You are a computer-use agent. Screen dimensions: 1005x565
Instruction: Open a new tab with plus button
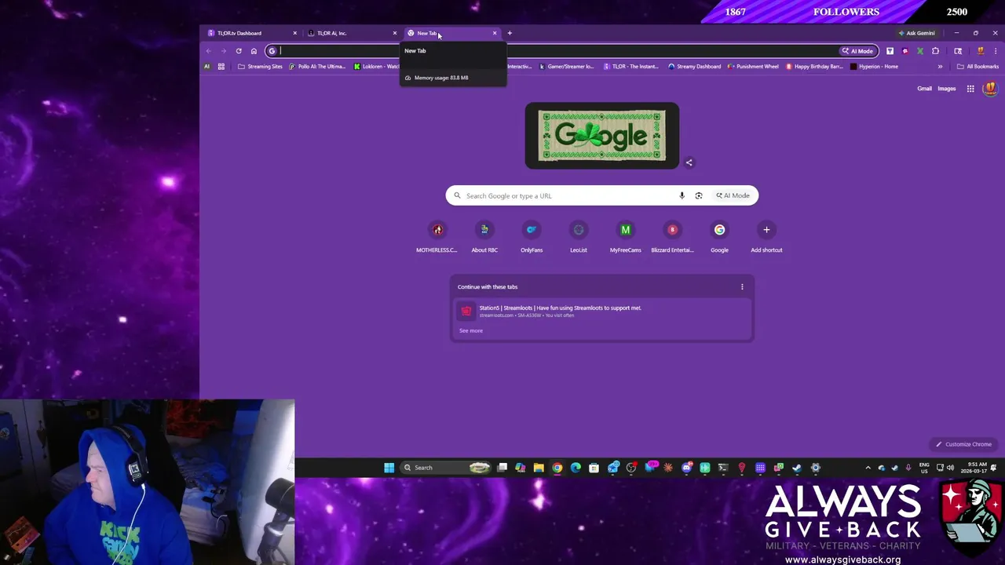click(510, 33)
